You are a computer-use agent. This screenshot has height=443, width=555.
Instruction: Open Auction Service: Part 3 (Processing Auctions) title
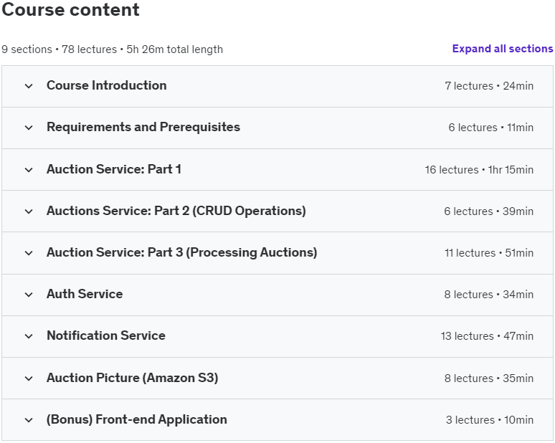click(182, 252)
